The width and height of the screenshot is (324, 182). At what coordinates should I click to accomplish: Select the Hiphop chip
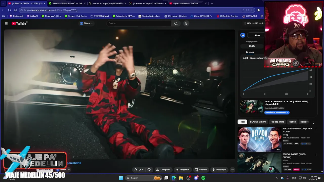point(292,122)
